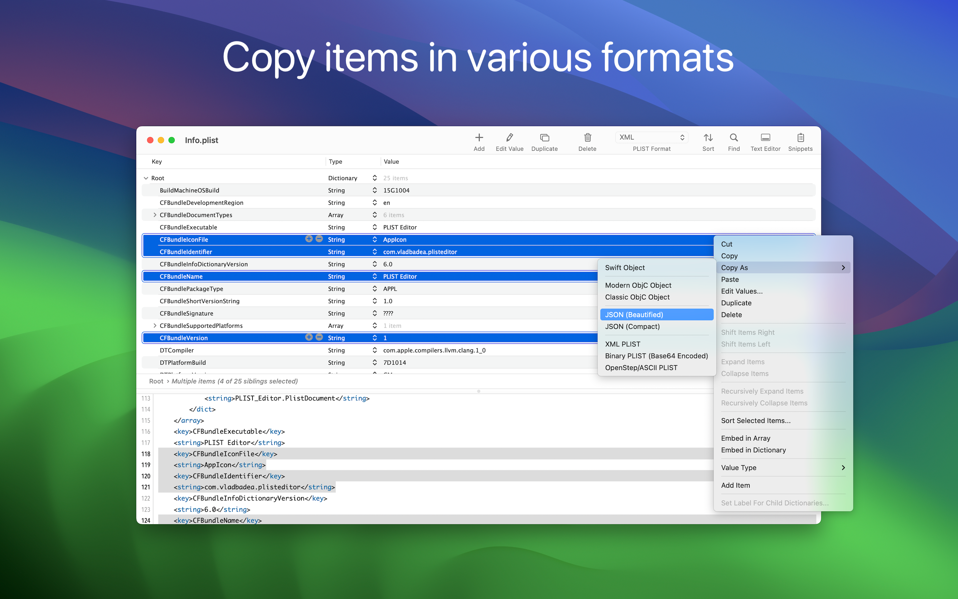Image resolution: width=958 pixels, height=599 pixels.
Task: Open type stepper for BuildMachineOSBuild row
Action: click(375, 191)
